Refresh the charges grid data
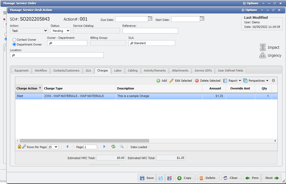This screenshot has width=286, height=184. [113, 147]
